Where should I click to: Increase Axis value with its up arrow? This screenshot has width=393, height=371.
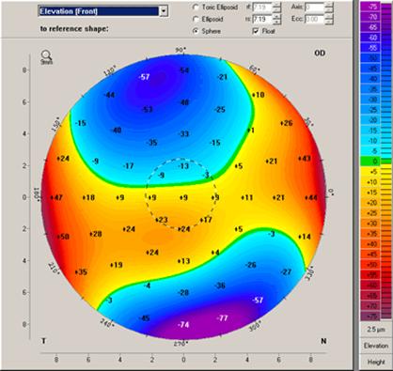click(328, 5)
